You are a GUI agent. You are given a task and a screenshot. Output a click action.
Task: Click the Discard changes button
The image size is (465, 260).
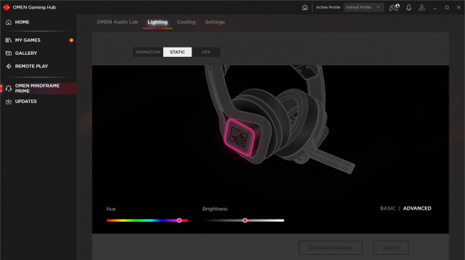330,248
